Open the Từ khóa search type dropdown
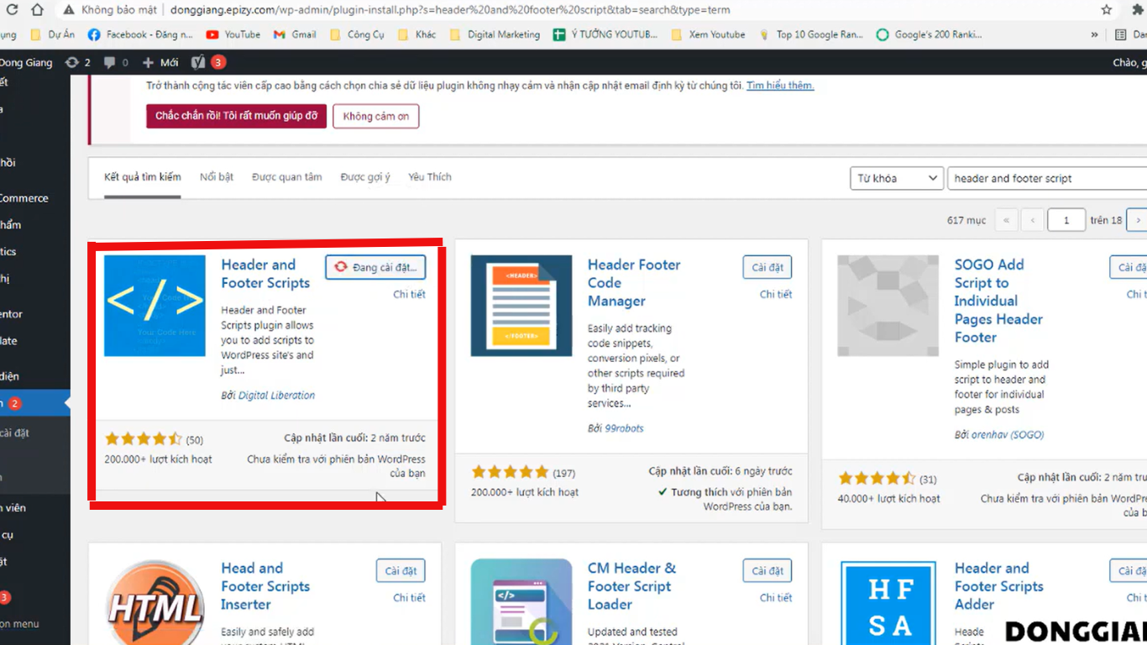The width and height of the screenshot is (1147, 645). click(x=897, y=178)
